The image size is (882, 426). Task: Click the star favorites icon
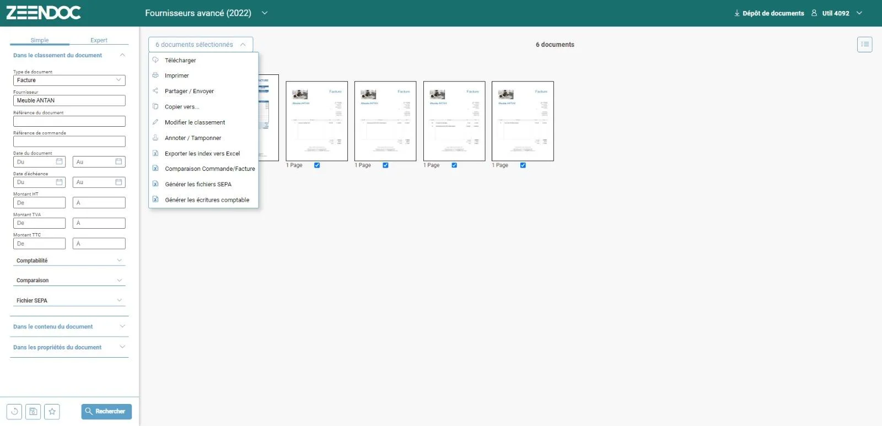pos(52,411)
